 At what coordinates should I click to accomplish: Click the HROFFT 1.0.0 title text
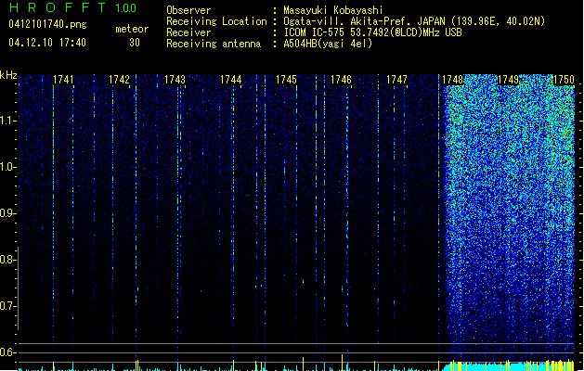click(72, 7)
